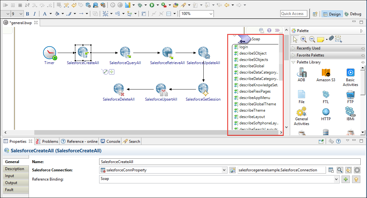Screen dimensions: 367x198
Task: Activate the Marquee tool in Palette
Action: coord(338,39)
